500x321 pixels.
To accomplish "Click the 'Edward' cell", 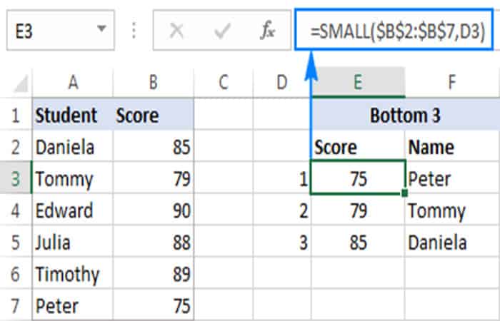I will pyautogui.click(x=73, y=210).
